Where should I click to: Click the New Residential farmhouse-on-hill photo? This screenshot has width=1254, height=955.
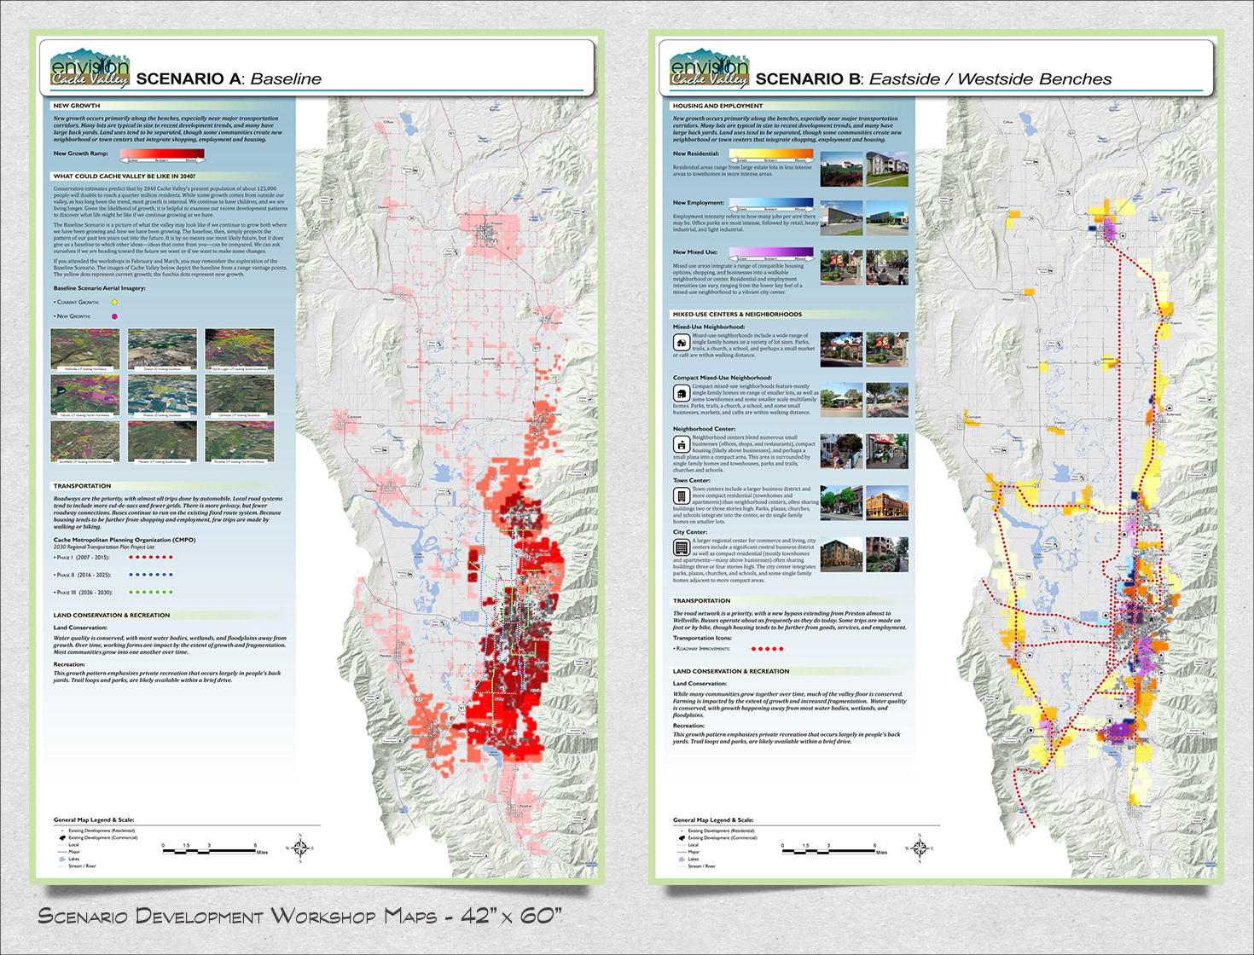pyautogui.click(x=842, y=169)
